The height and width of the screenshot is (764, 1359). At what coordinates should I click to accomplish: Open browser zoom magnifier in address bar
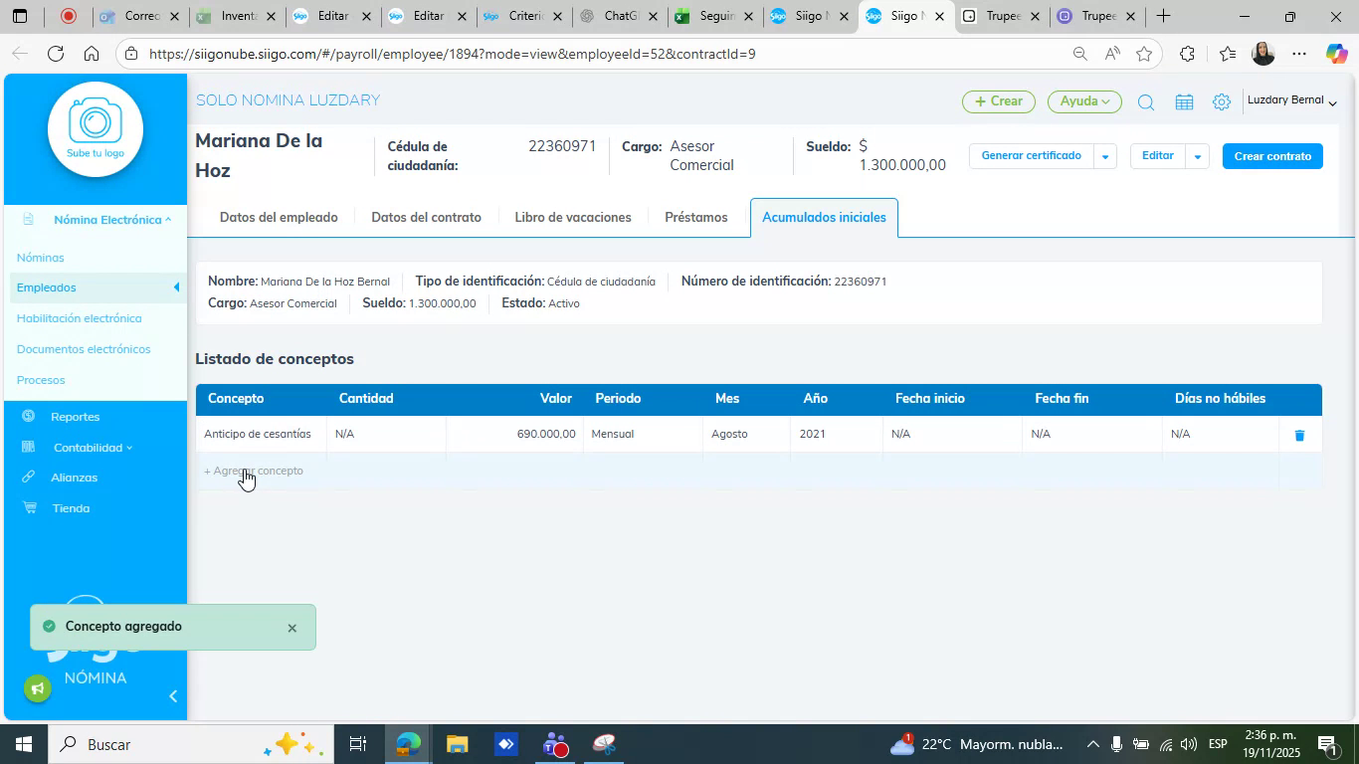[x=1079, y=54]
